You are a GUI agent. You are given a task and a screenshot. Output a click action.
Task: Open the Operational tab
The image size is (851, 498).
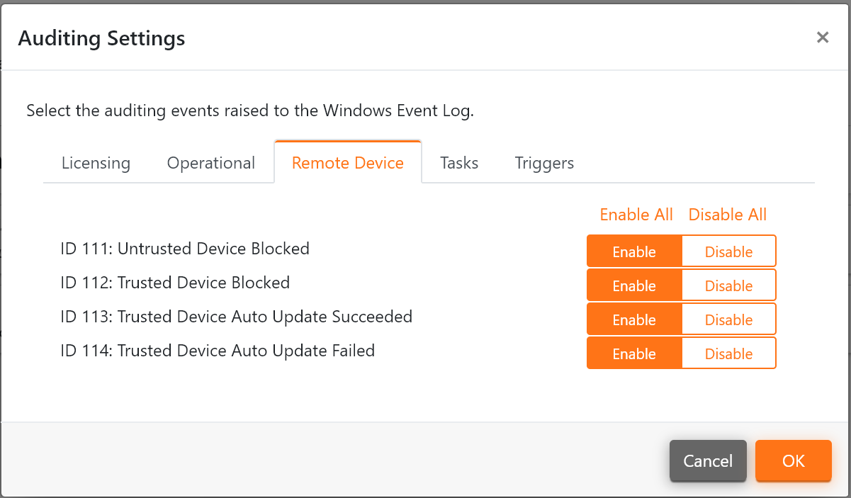[210, 163]
